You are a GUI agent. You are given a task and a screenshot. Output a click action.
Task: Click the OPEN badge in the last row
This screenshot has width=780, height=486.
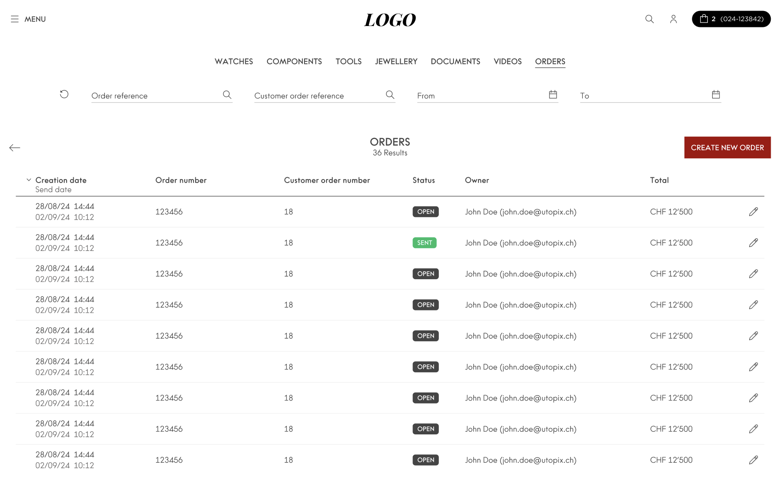[x=426, y=460]
